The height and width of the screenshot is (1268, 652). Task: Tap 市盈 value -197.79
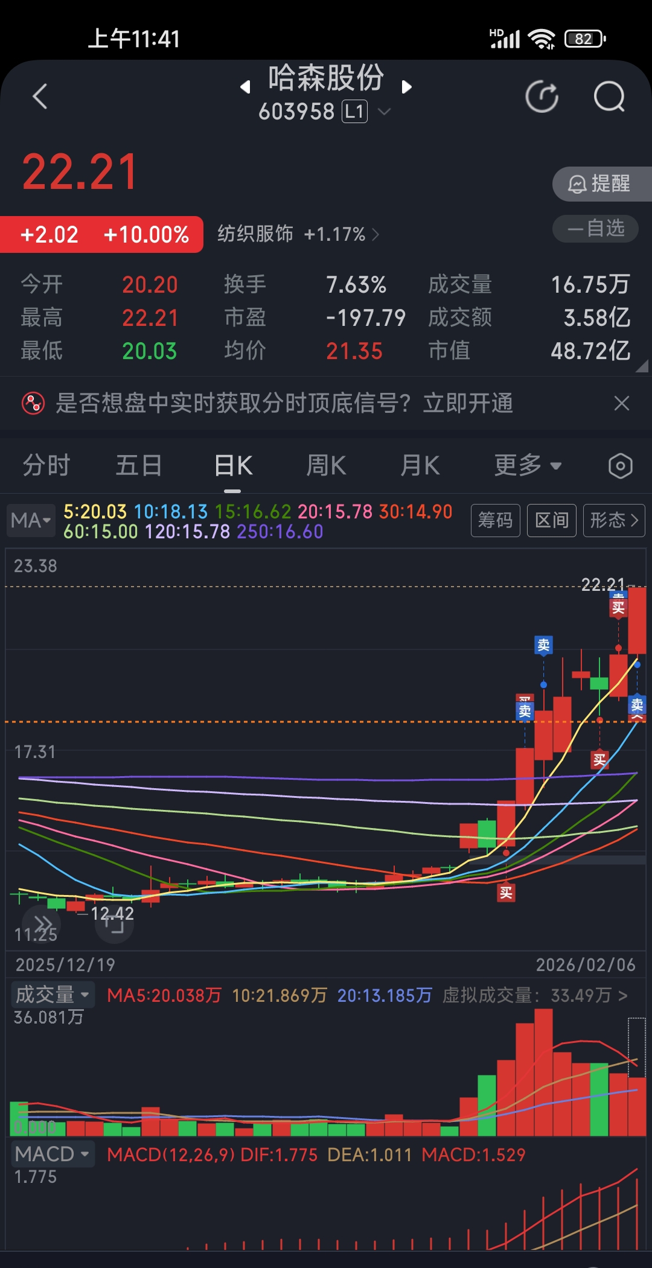(x=366, y=317)
